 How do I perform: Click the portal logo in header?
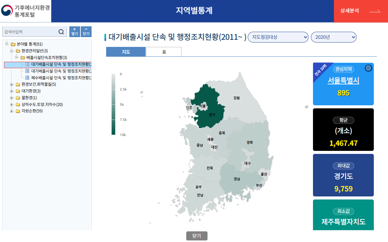25,11
